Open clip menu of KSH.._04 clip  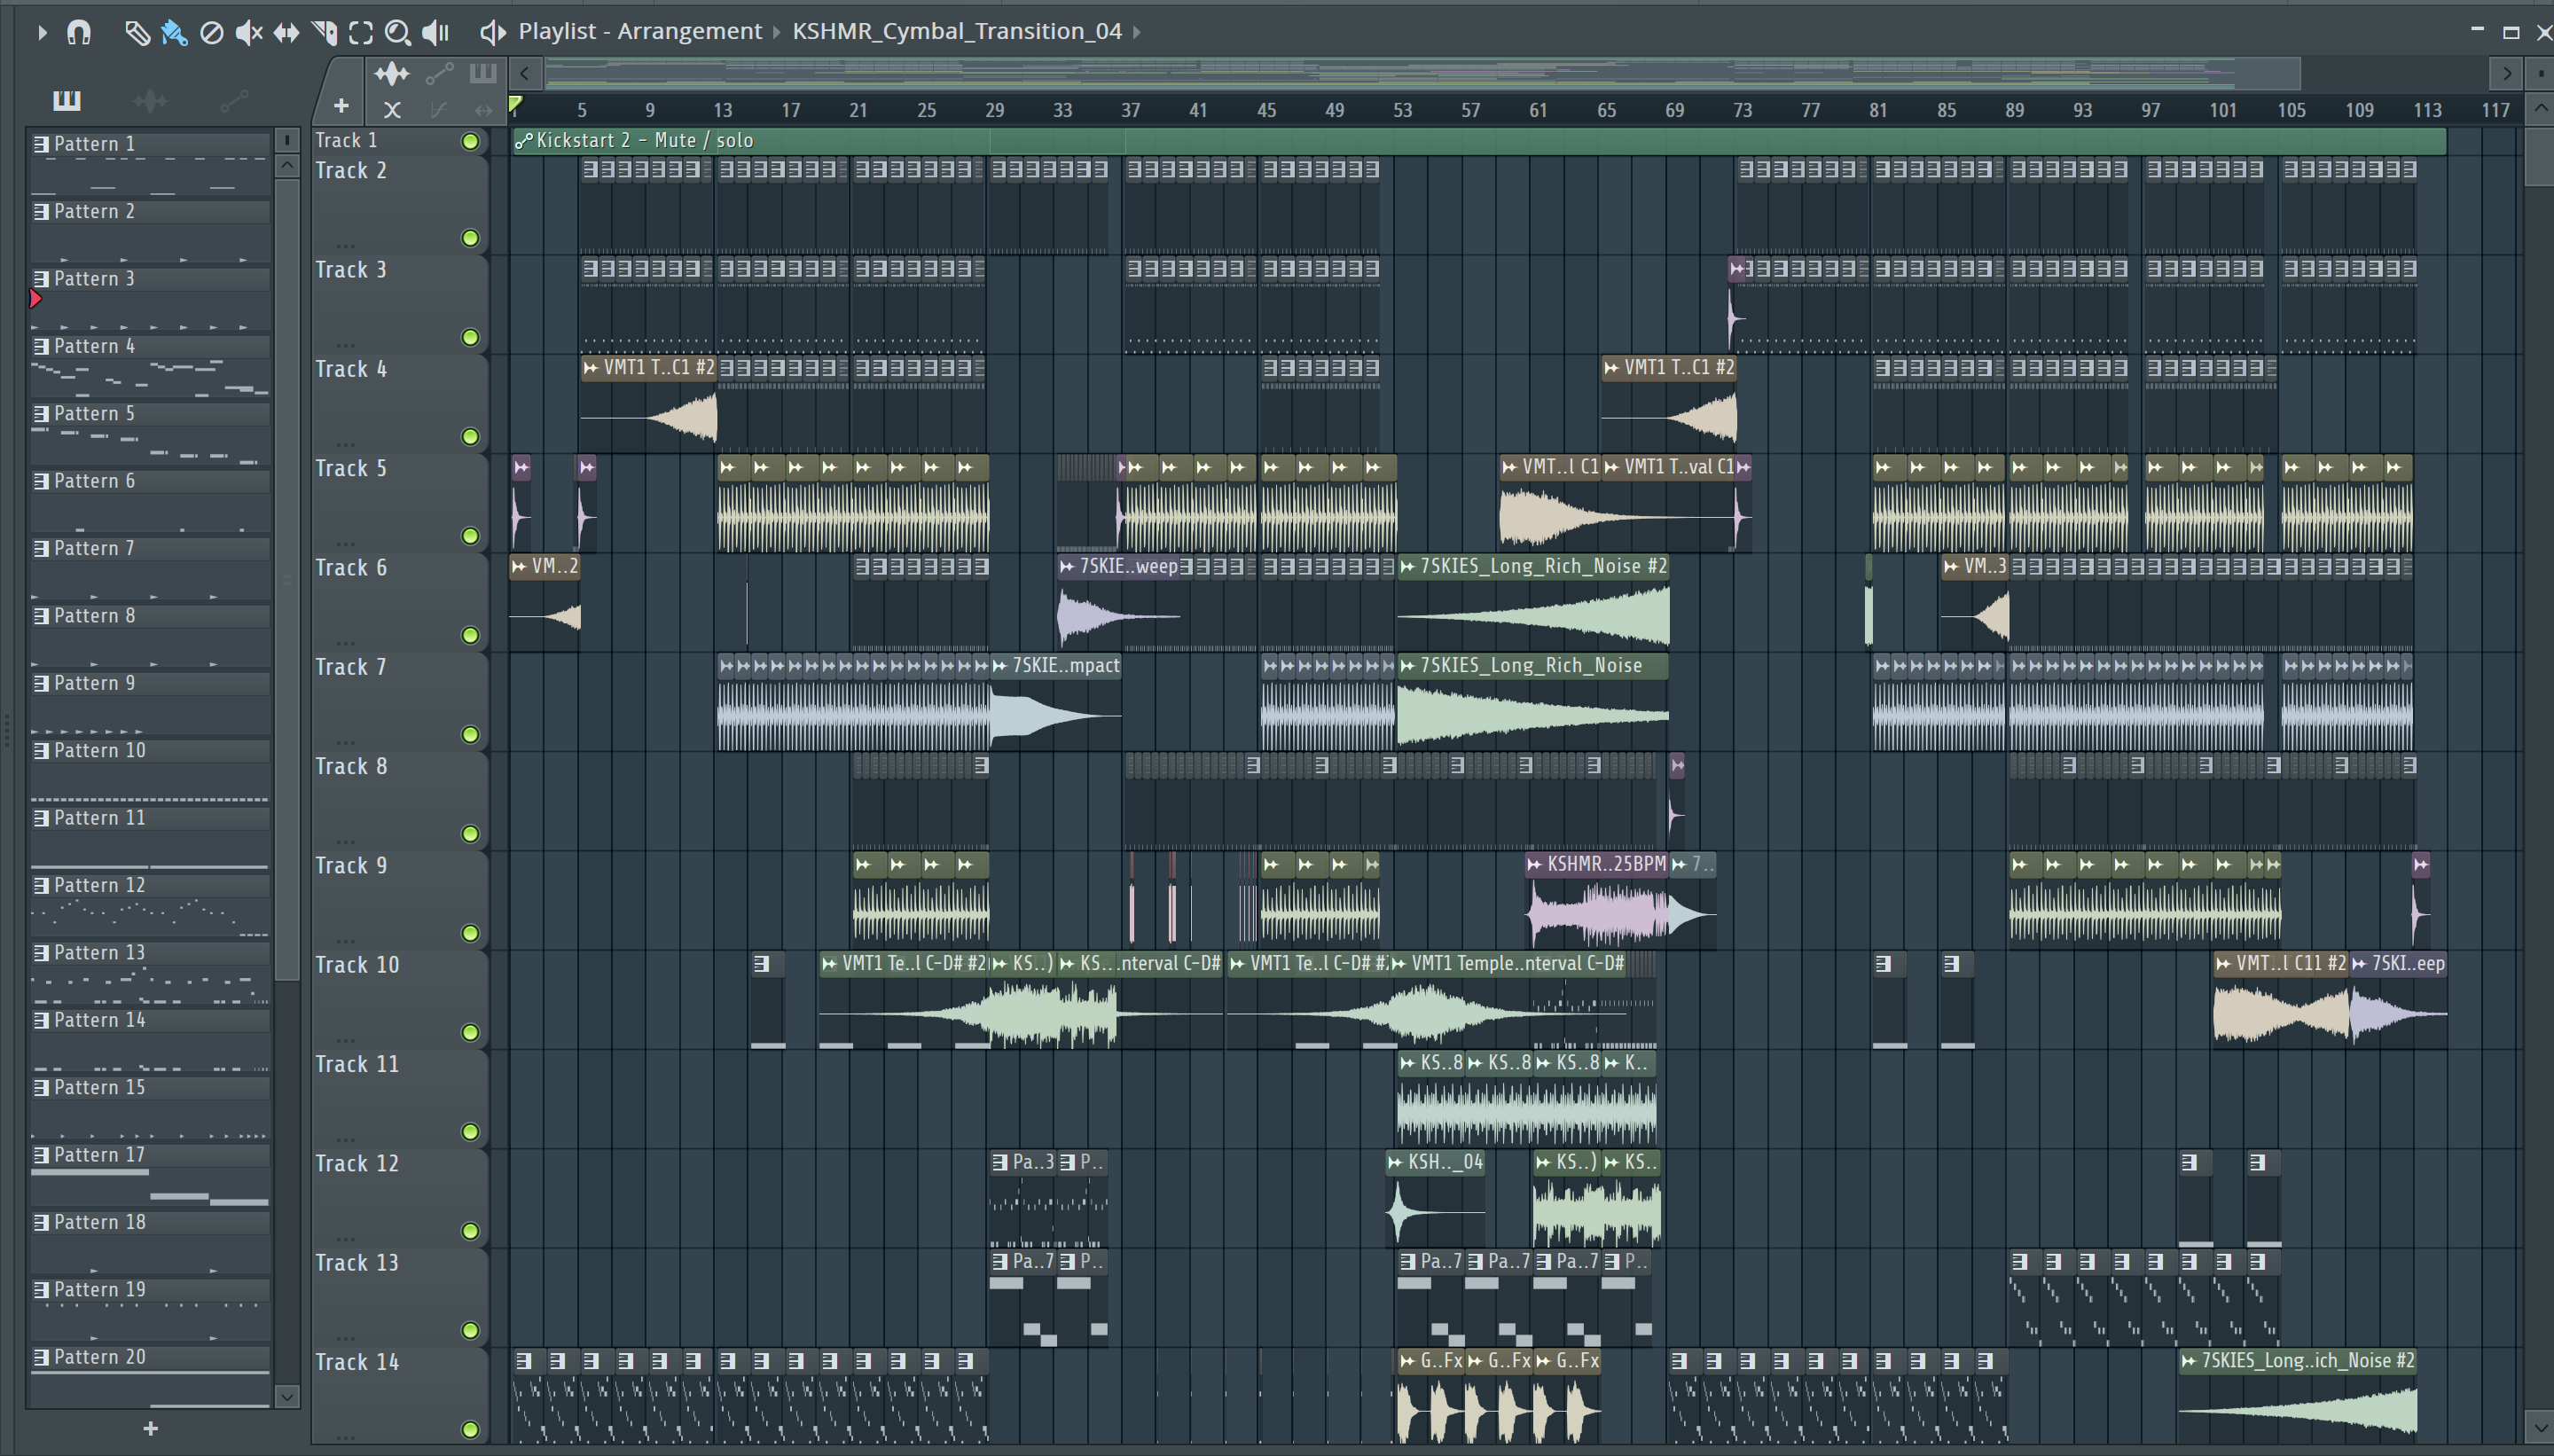tap(1396, 1163)
